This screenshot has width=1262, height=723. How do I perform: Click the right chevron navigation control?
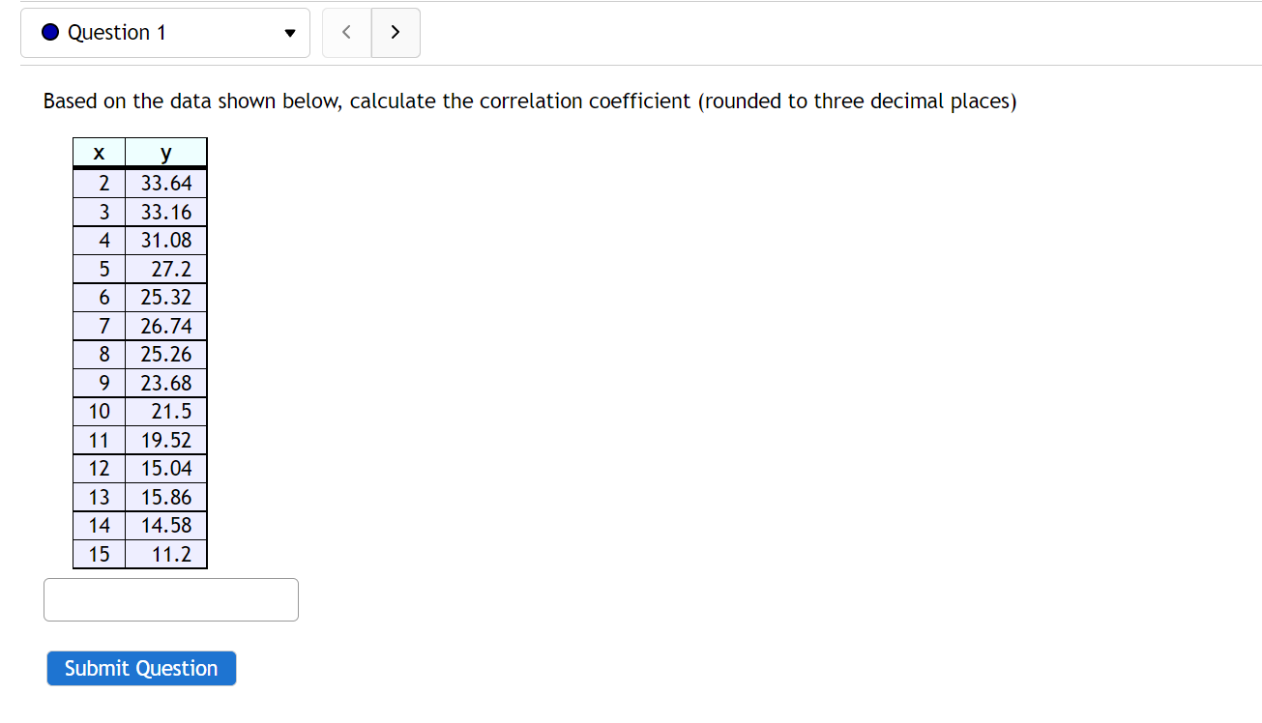coord(396,32)
